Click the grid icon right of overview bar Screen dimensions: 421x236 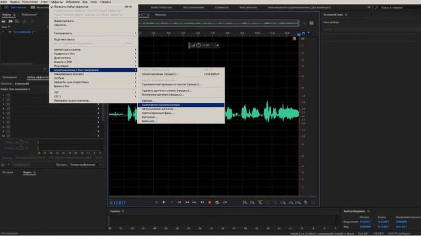tap(311, 24)
